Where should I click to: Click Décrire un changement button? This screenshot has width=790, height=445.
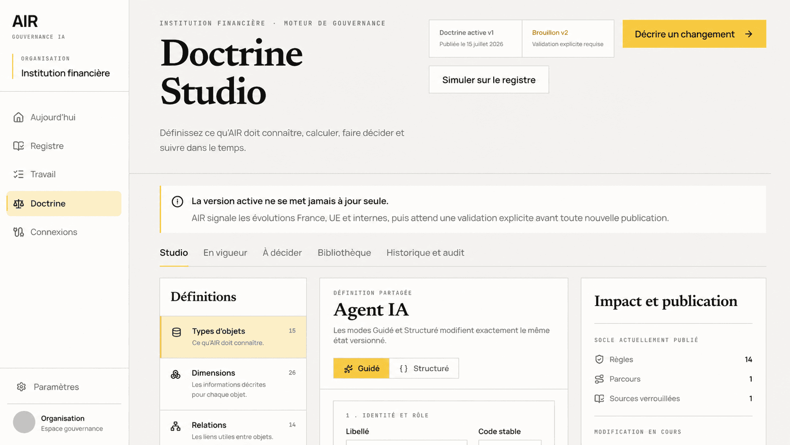click(694, 34)
